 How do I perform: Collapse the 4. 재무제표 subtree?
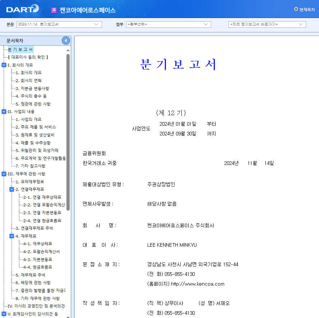(x=11, y=236)
